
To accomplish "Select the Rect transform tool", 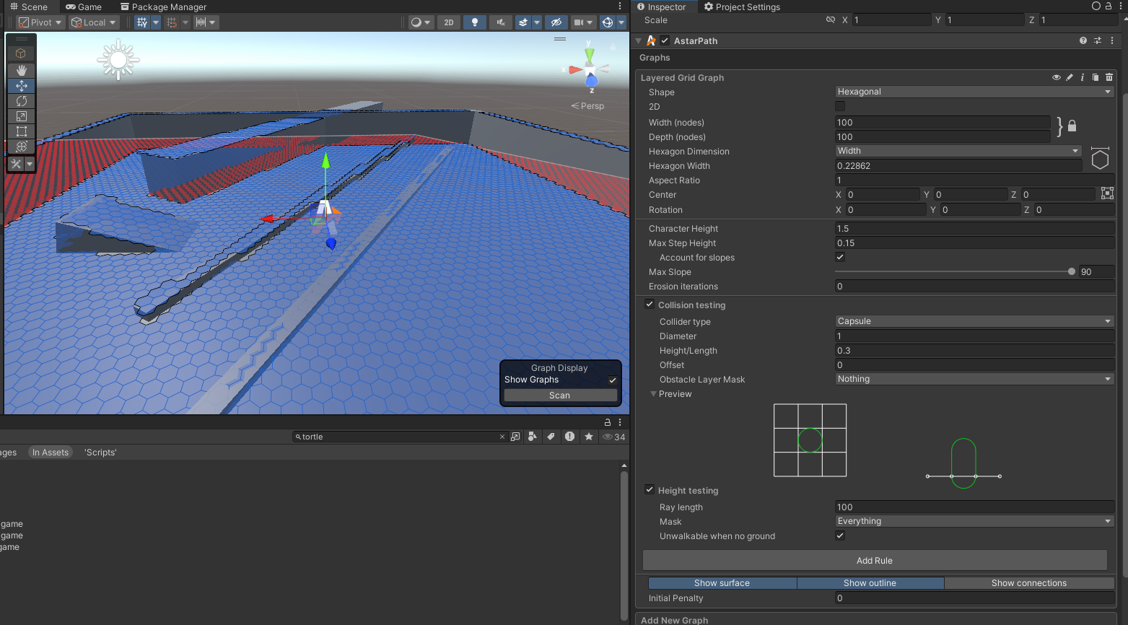I will click(x=21, y=131).
